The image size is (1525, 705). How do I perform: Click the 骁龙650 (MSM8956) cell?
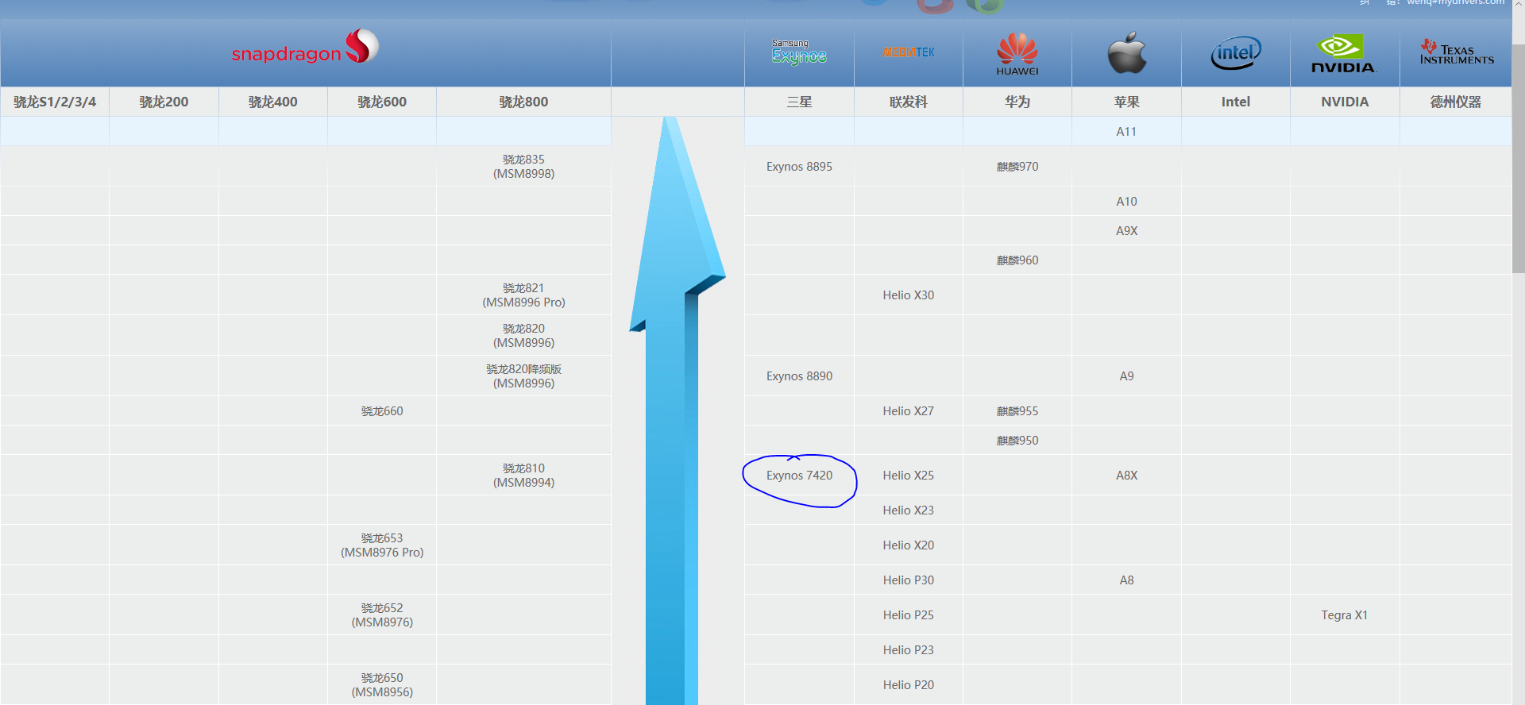pos(382,685)
